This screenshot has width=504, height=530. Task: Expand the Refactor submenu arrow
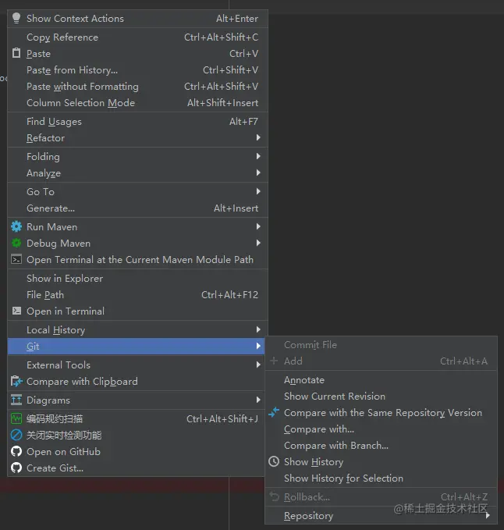(x=258, y=137)
